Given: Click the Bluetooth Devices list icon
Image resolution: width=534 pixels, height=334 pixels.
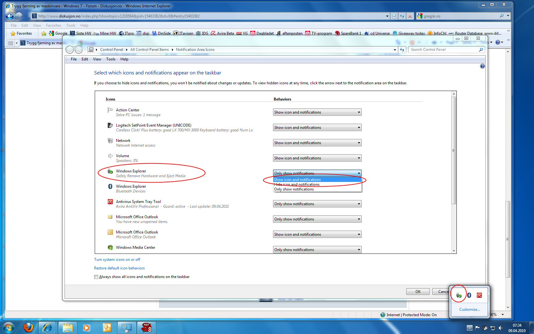Looking at the screenshot, I should coord(110,186).
